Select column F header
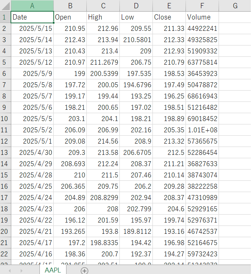The width and height of the screenshot is (252, 274). (x=202, y=6)
